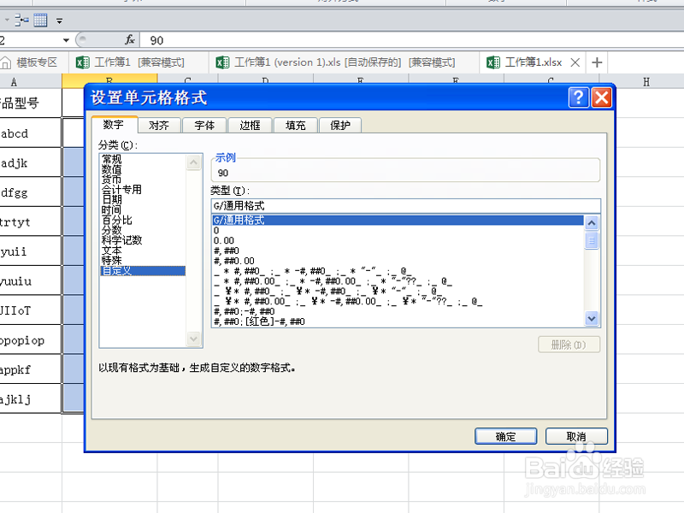The width and height of the screenshot is (684, 513).
Task: Choose 文本 category
Action: (112, 251)
